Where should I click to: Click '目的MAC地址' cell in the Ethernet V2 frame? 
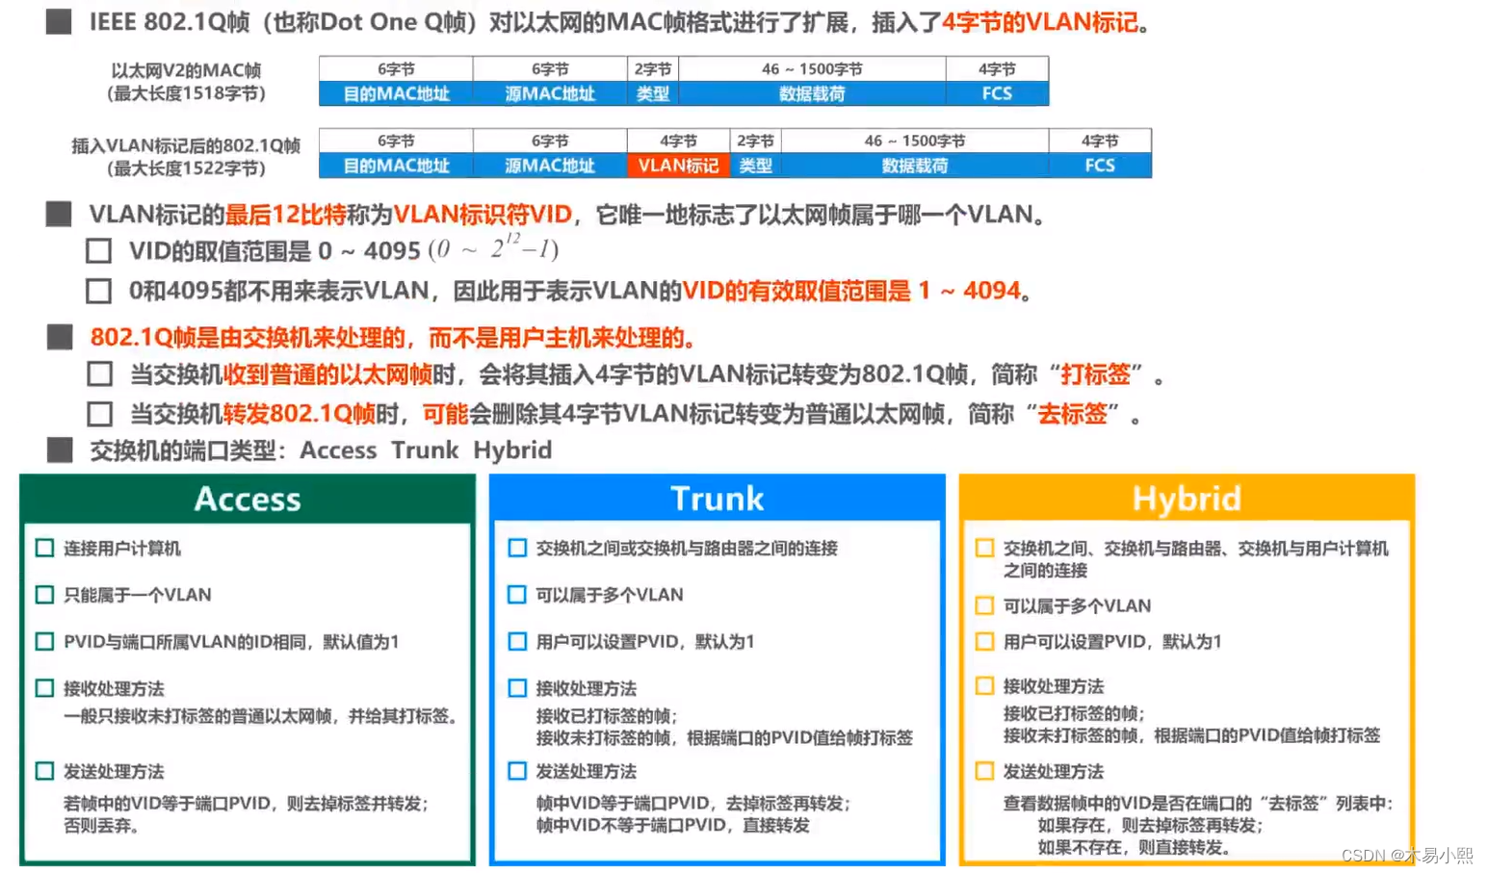396,93
